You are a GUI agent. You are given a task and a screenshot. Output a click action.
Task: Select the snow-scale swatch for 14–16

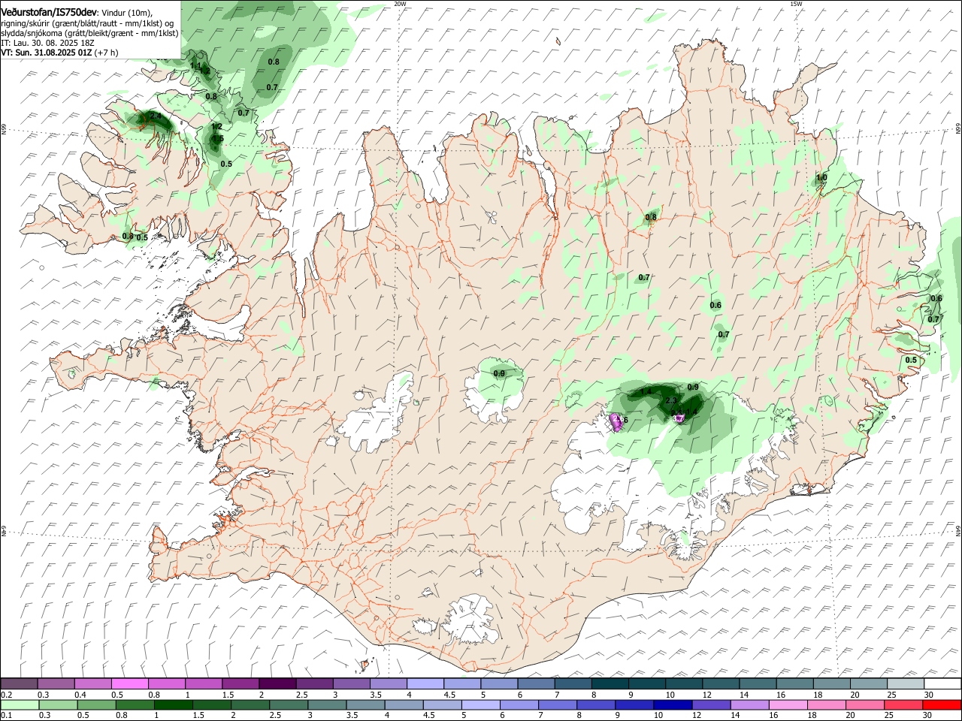[x=758, y=683]
